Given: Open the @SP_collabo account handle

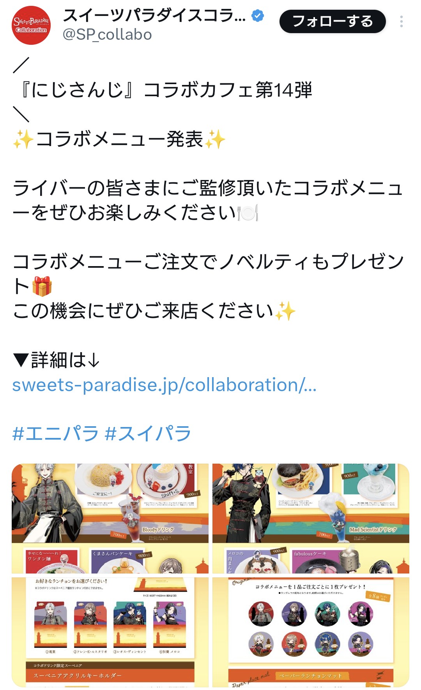Looking at the screenshot, I should 107,35.
